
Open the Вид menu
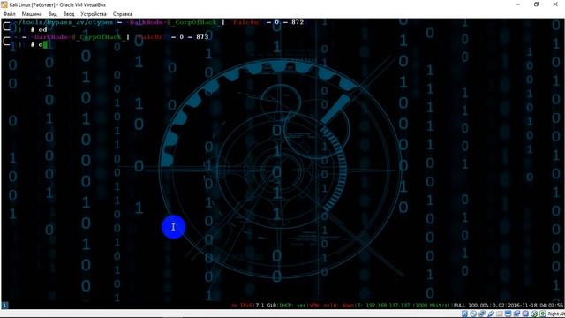pyautogui.click(x=53, y=14)
